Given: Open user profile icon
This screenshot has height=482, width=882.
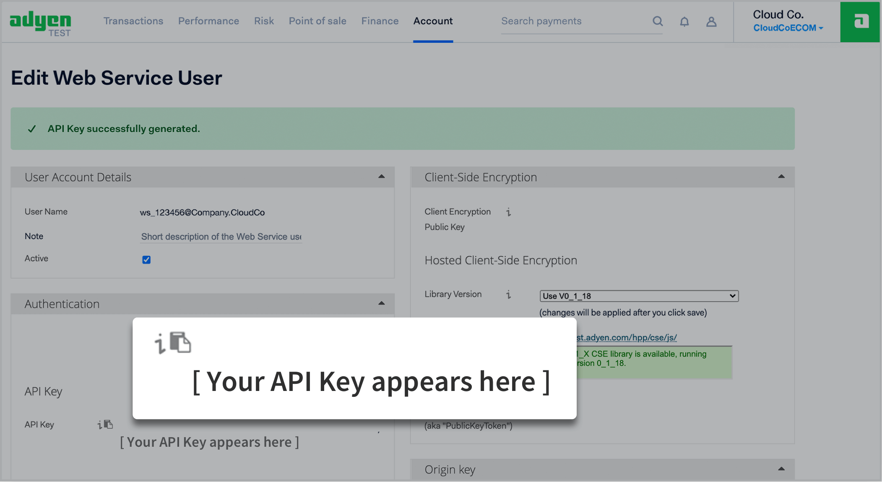Looking at the screenshot, I should 711,22.
